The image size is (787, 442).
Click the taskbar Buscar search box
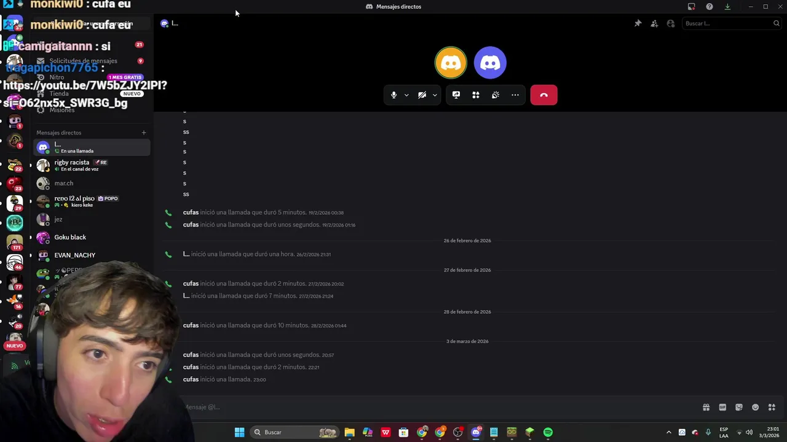click(296, 432)
